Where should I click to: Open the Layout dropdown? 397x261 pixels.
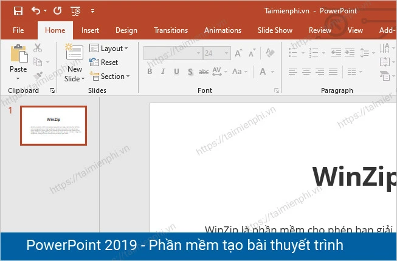(109, 49)
